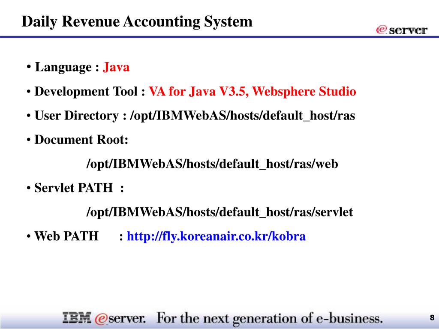The height and width of the screenshot is (329, 439).
Task: Select the Servlet PATH label
Action: [x=79, y=188]
